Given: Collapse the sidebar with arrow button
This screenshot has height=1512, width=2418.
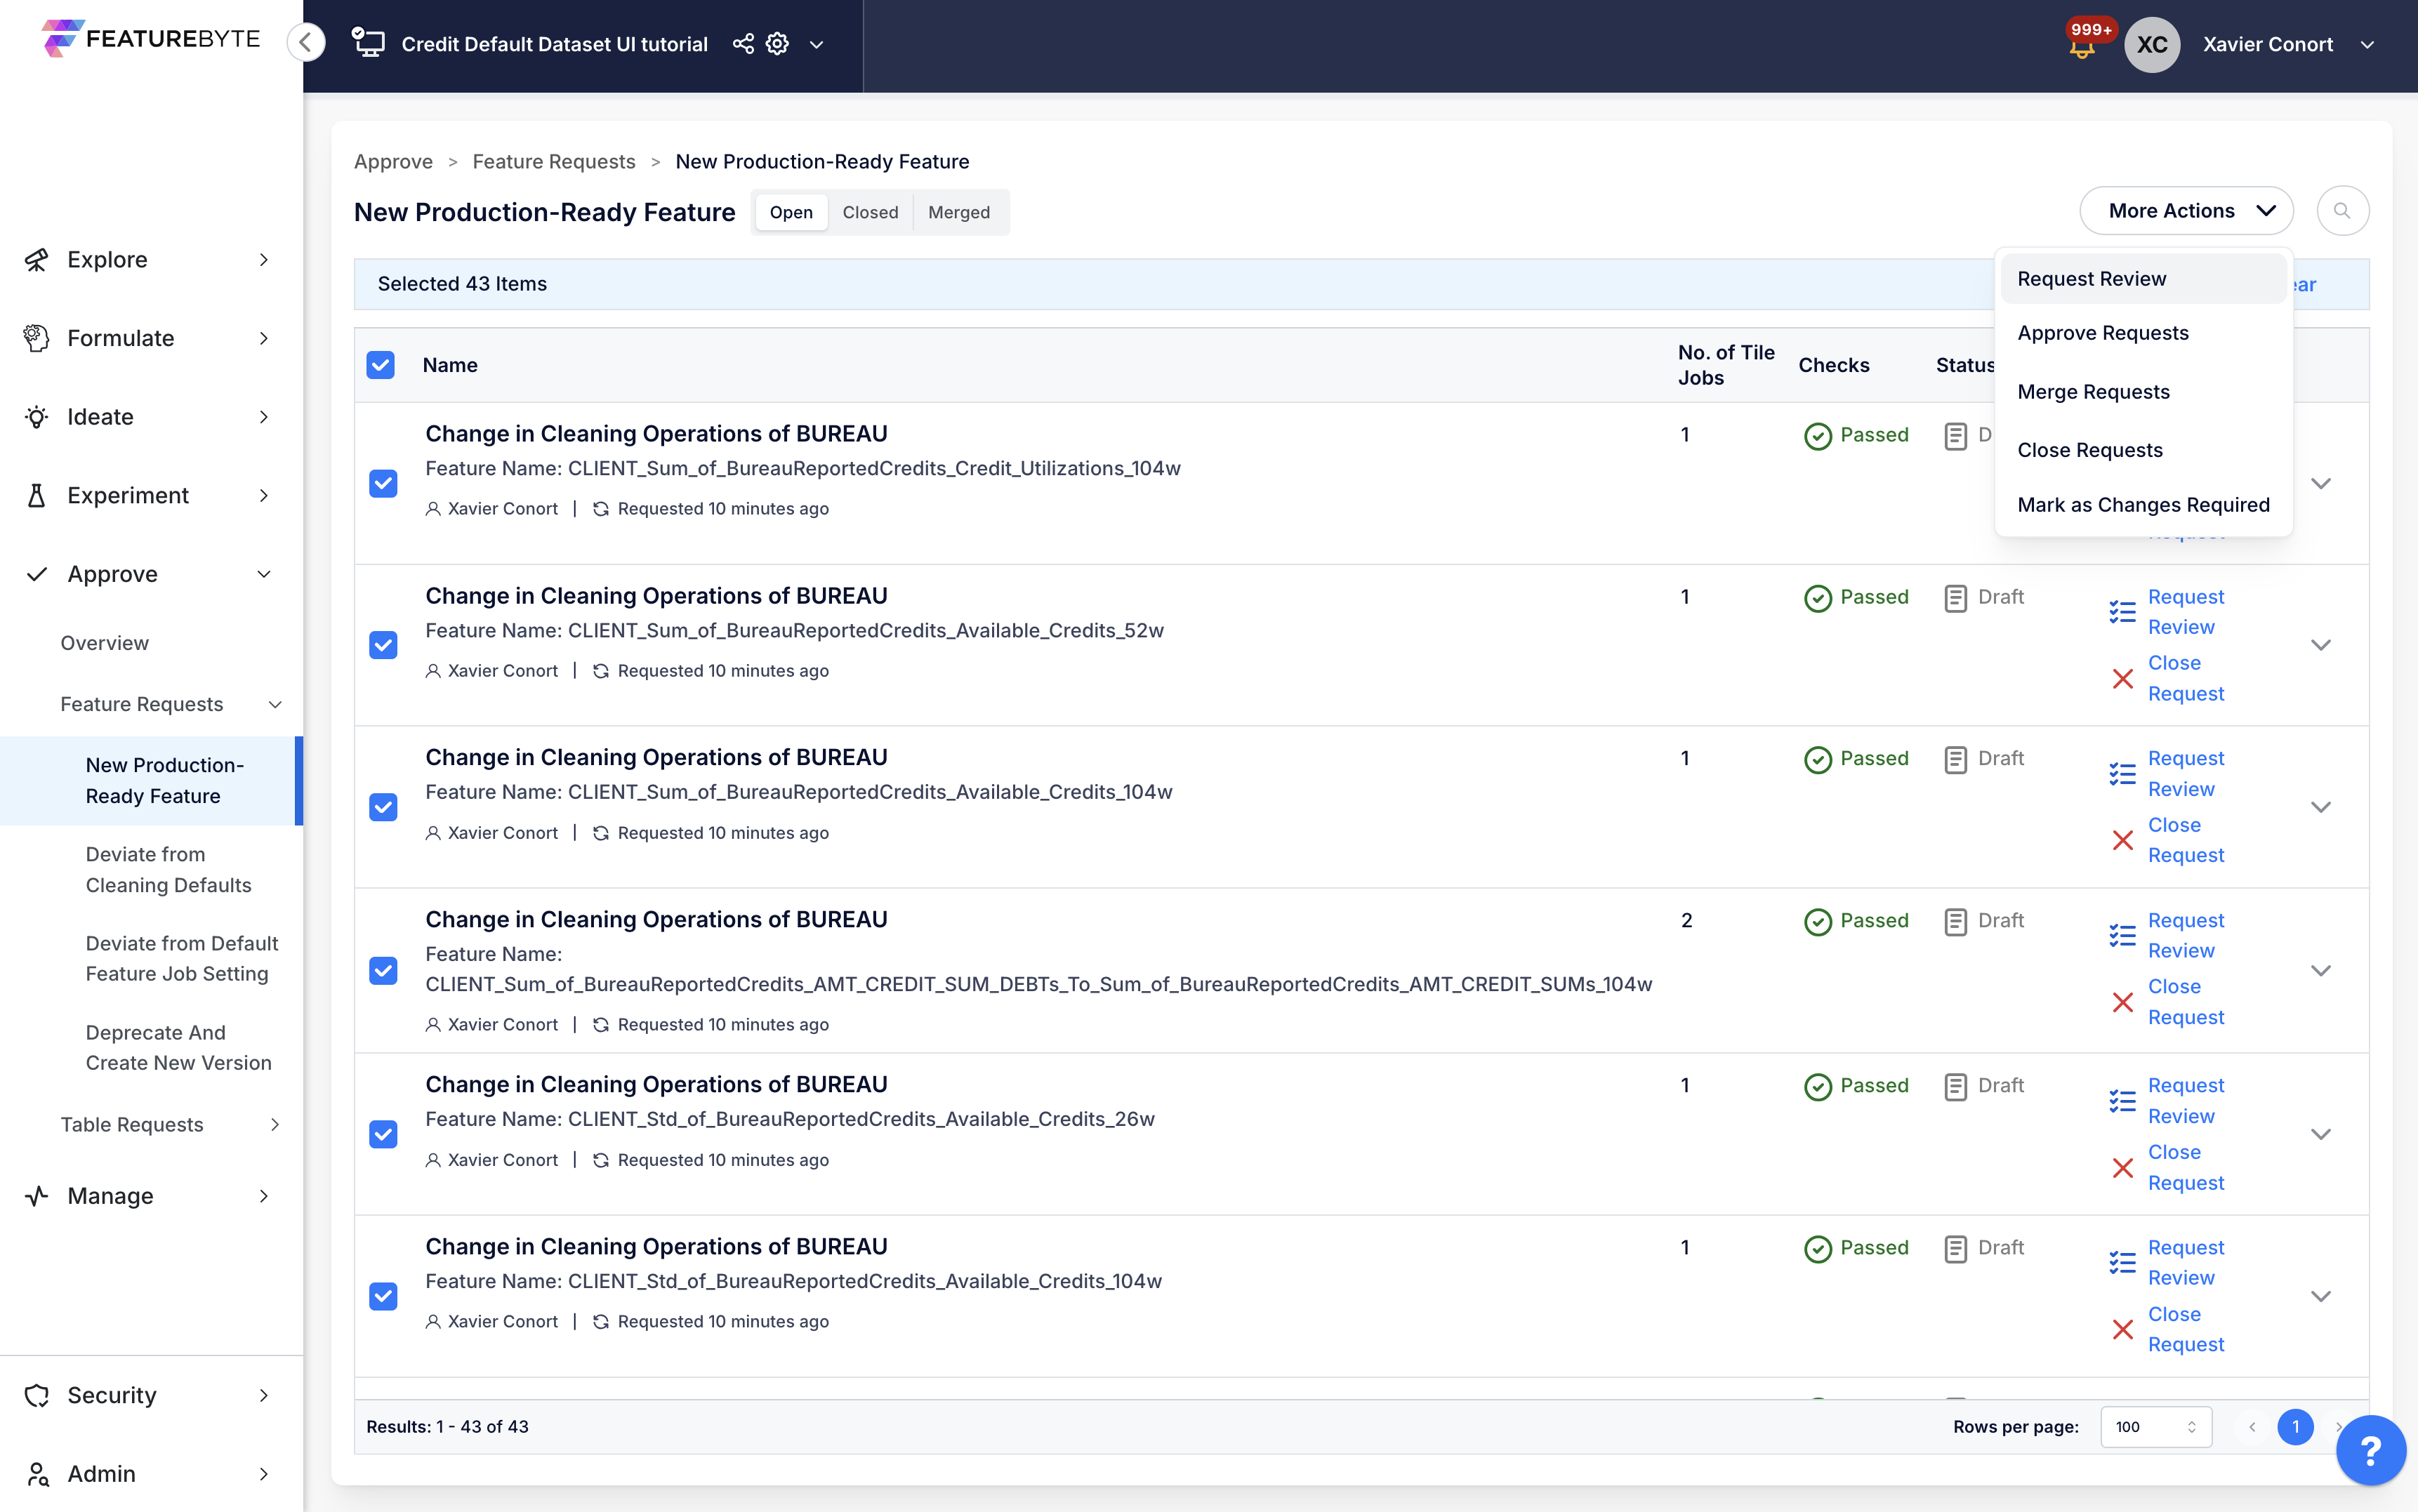Looking at the screenshot, I should (306, 42).
